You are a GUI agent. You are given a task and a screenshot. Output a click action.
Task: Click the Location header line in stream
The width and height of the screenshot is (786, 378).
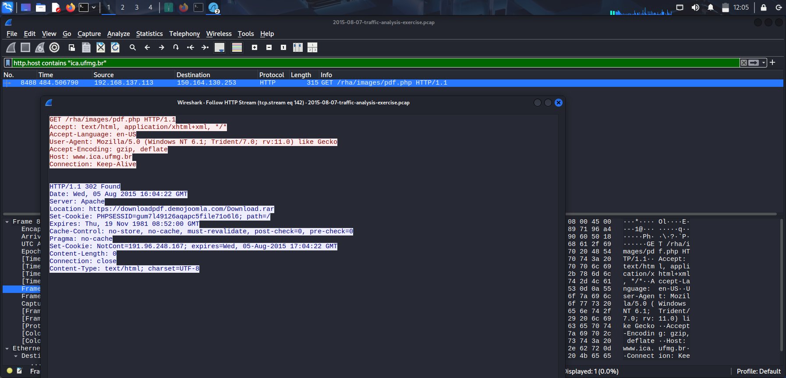162,209
